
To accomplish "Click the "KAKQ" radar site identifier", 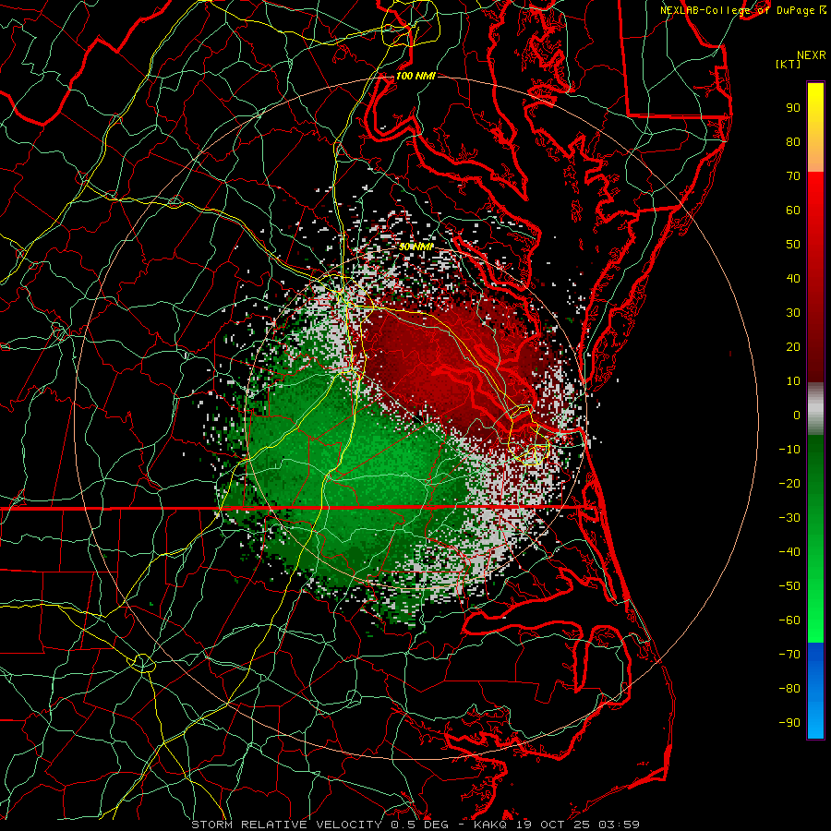I will pyautogui.click(x=492, y=825).
